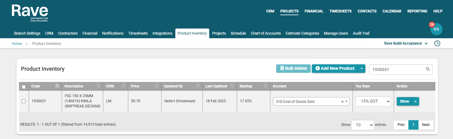Expand Add New Product dropdown arrow
The height and width of the screenshot is (139, 453).
tap(362, 69)
